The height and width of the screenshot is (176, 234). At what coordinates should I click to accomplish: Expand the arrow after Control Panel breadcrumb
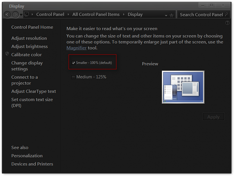(68, 14)
